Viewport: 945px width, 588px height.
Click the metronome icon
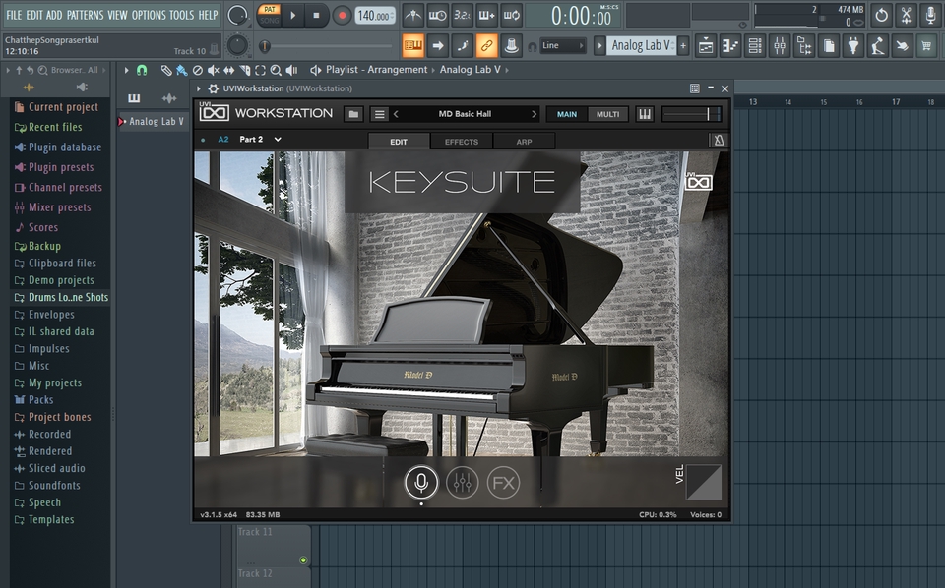coord(412,15)
